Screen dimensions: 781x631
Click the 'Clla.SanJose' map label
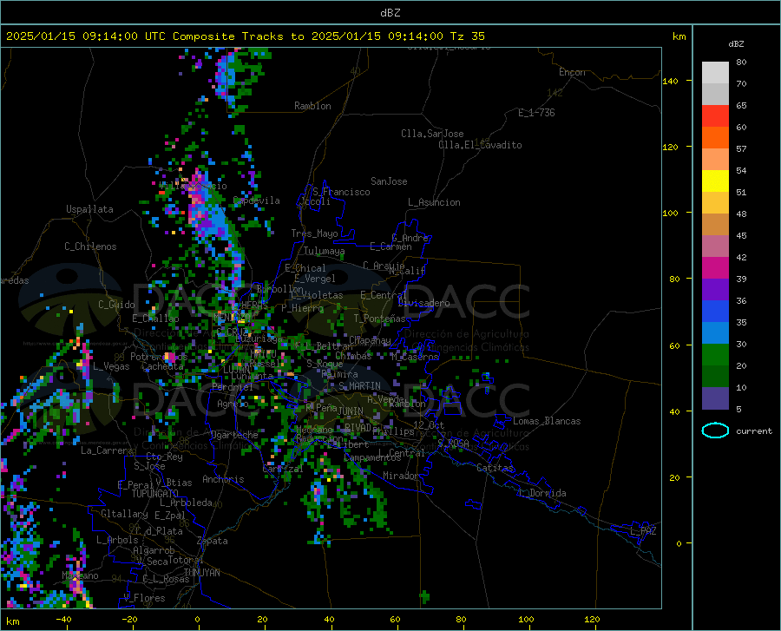click(432, 134)
